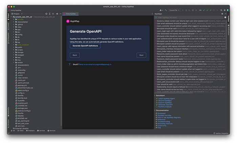Expand the node_modules folder
The image size is (237, 144).
pos(14,45)
